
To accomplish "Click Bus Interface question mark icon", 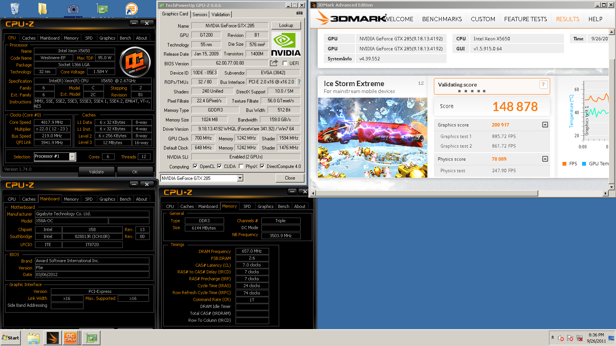I will pos(299,82).
